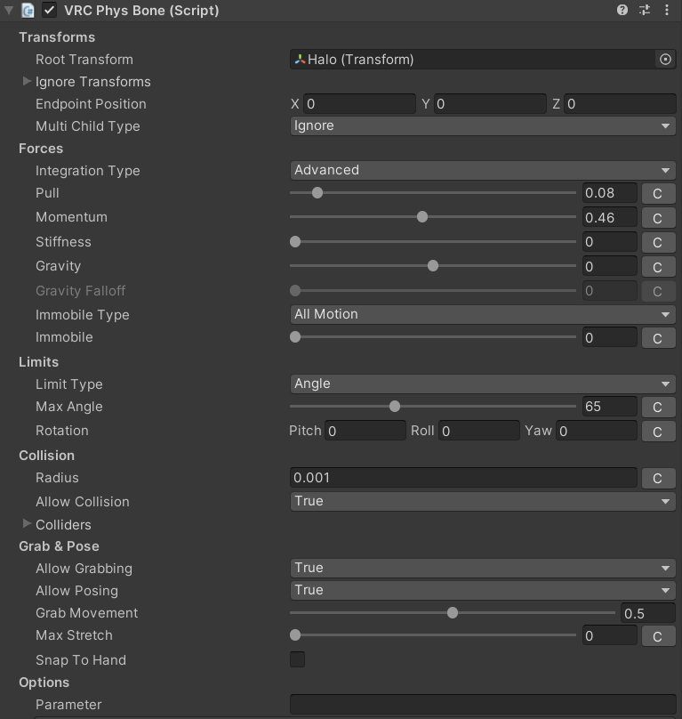
Task: Open the Allow Posing dropdown
Action: pyautogui.click(x=483, y=590)
